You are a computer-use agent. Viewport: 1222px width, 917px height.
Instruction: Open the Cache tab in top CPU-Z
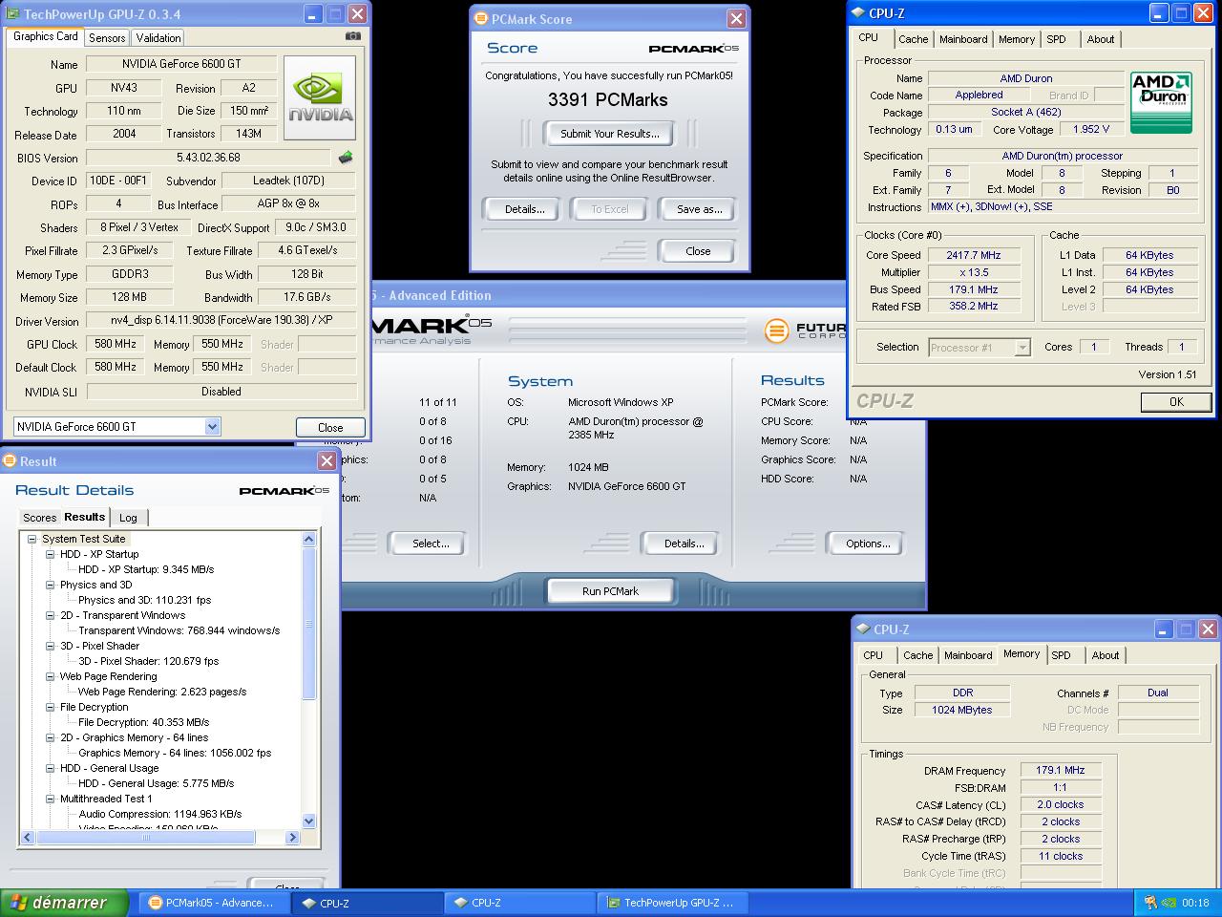point(913,39)
